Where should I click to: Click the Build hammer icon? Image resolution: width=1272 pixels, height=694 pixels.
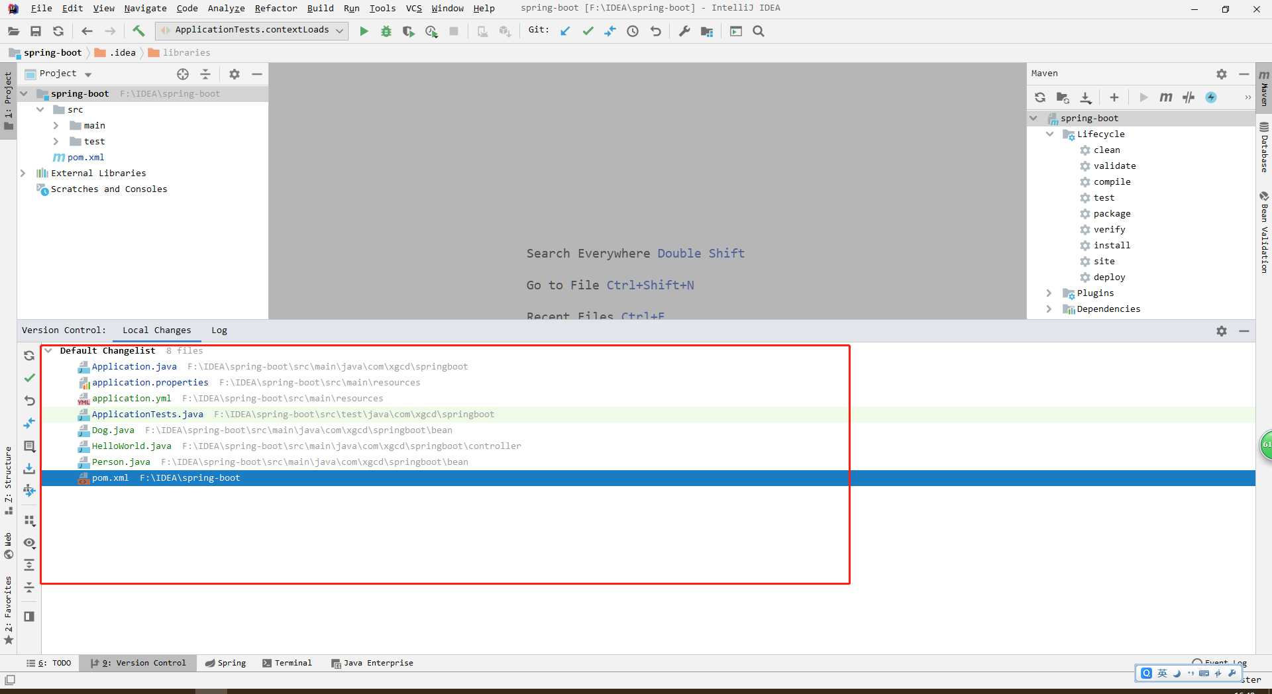tap(138, 30)
